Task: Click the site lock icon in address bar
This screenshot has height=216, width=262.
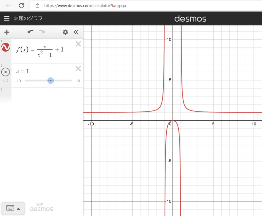Action: pos(37,6)
